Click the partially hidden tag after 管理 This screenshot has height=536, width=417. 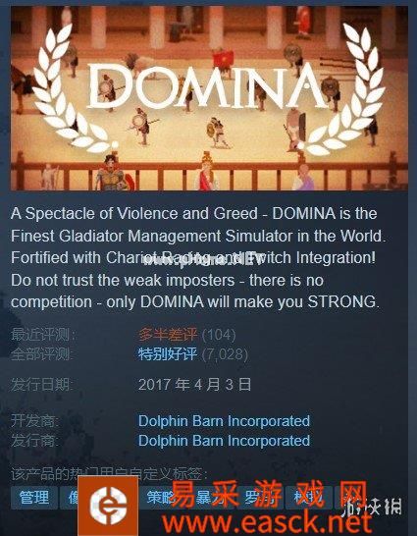[x=69, y=498]
